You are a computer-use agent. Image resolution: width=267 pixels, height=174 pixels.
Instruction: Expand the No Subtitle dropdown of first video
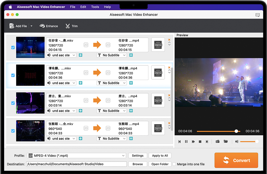112,55
